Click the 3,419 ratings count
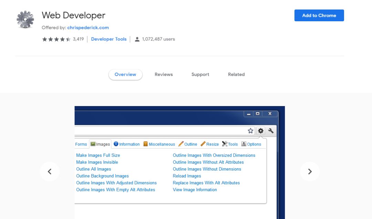Viewport: 372px width, 219px height. coord(78,39)
